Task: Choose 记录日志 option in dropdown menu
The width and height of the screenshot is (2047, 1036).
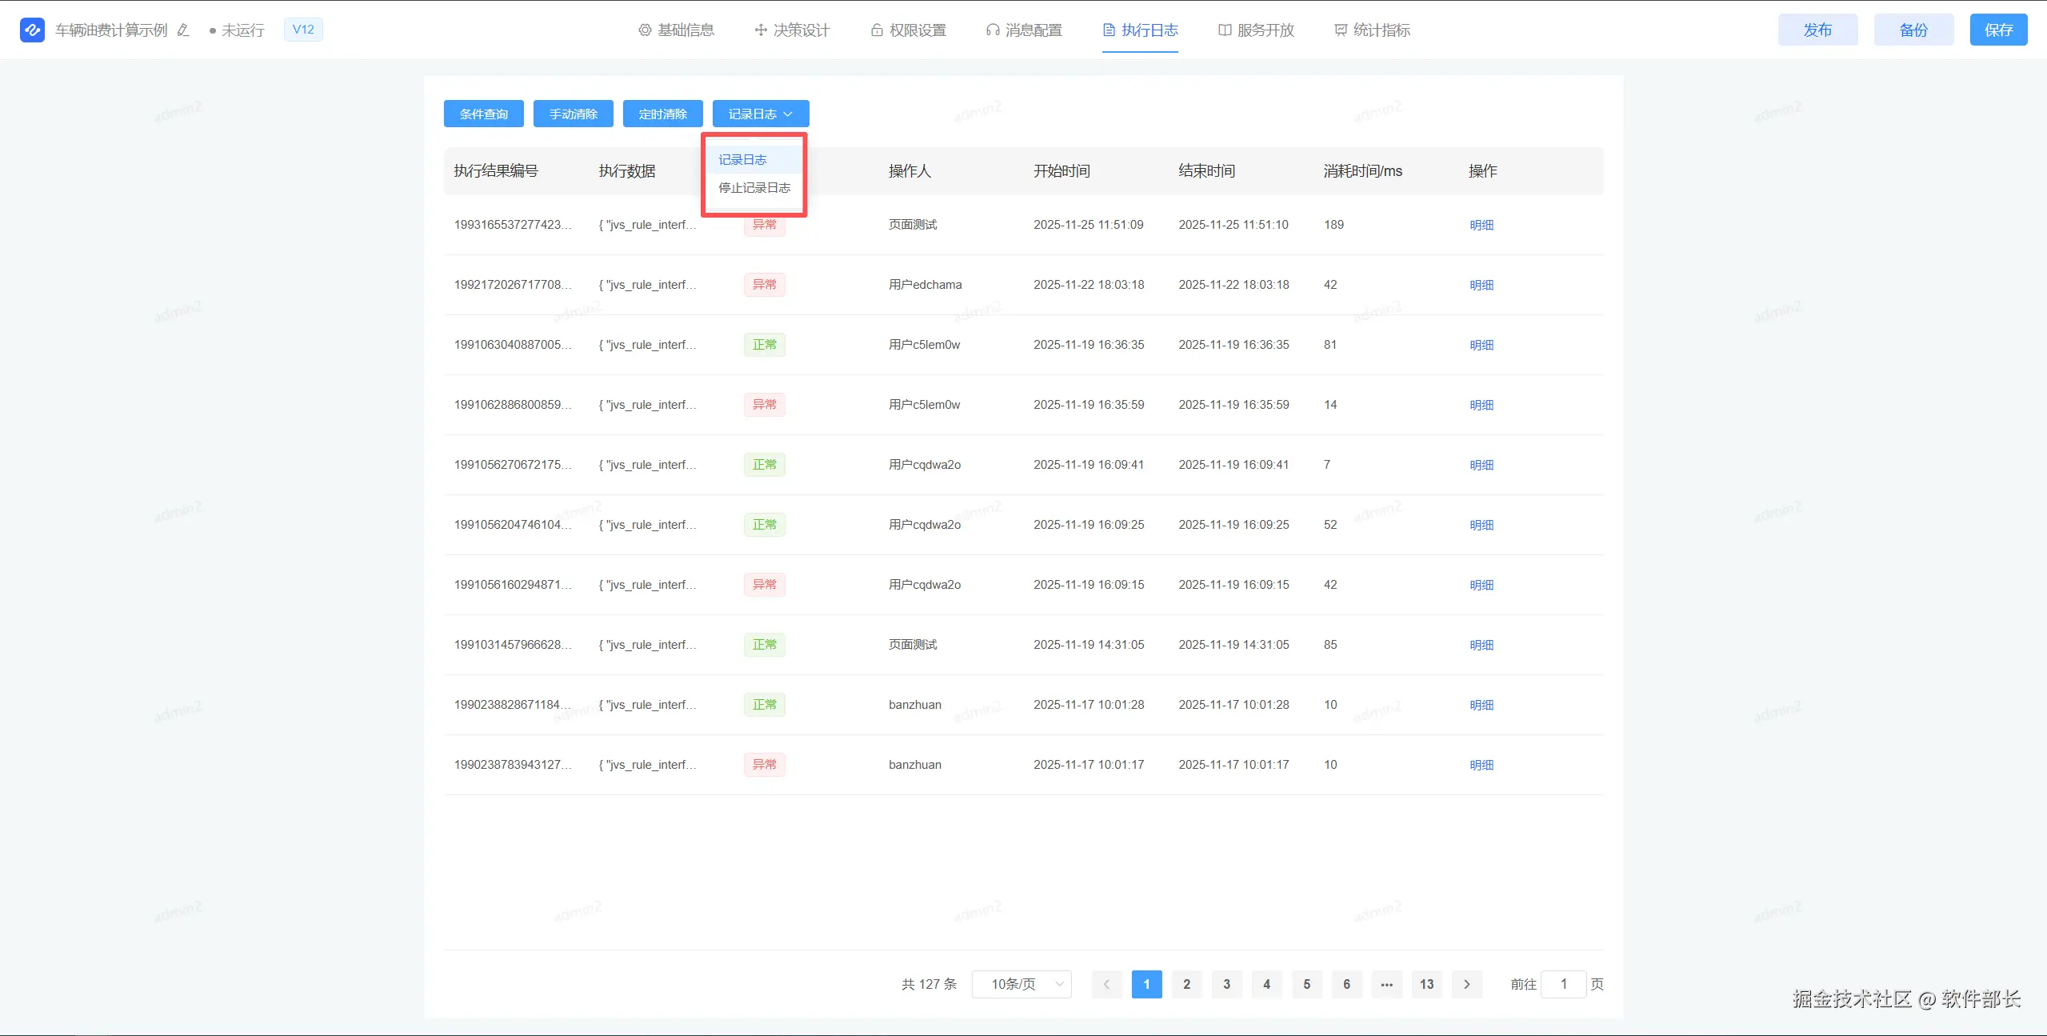Action: pos(742,160)
